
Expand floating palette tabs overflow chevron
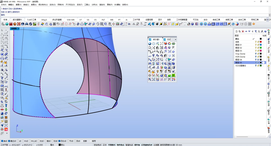pos(175,40)
